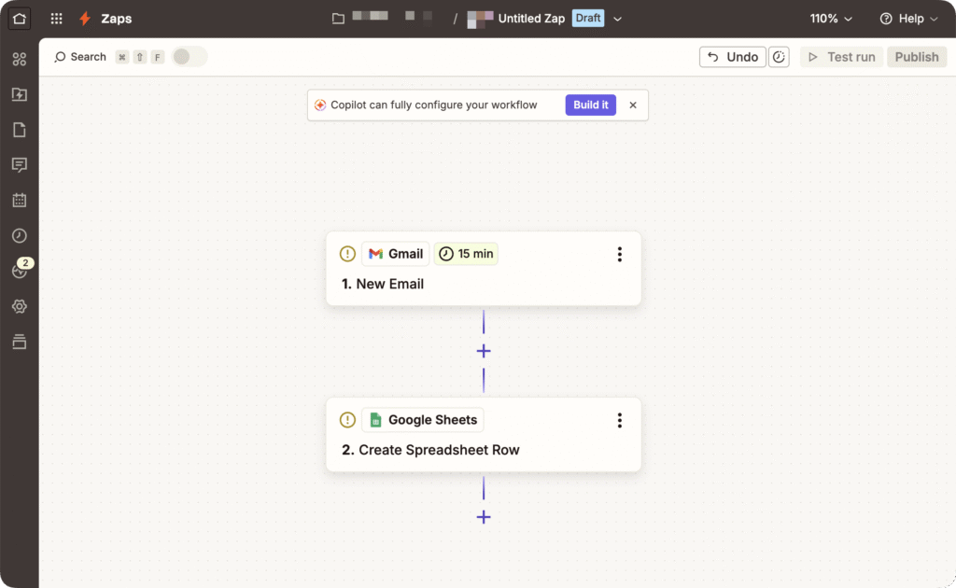Open the 2. Create Spreadsheet Row step

484,435
